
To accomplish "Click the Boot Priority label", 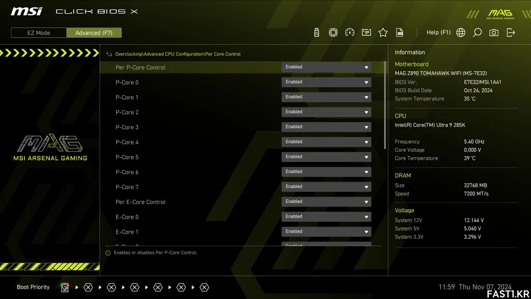I will 33,287.
